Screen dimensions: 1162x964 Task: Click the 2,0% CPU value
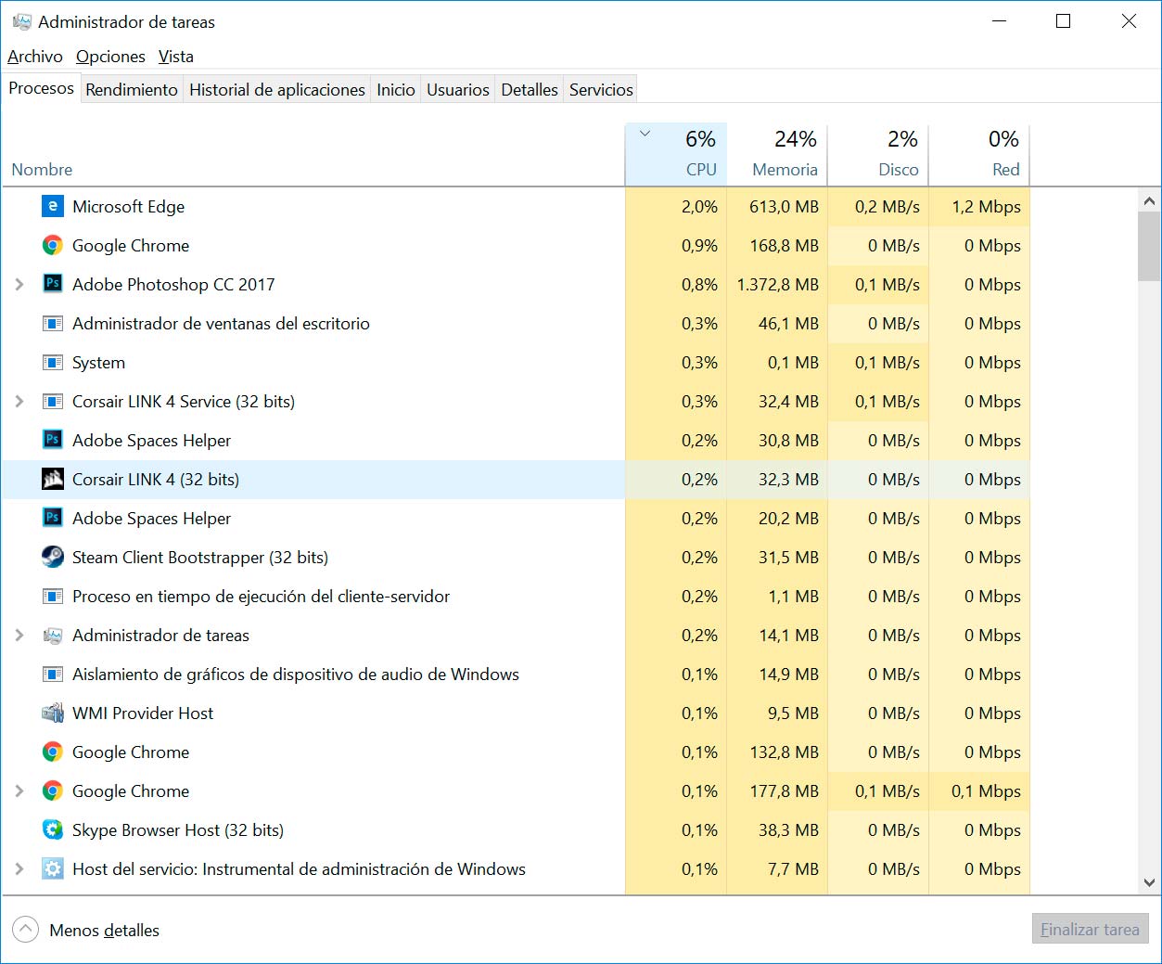coord(700,206)
